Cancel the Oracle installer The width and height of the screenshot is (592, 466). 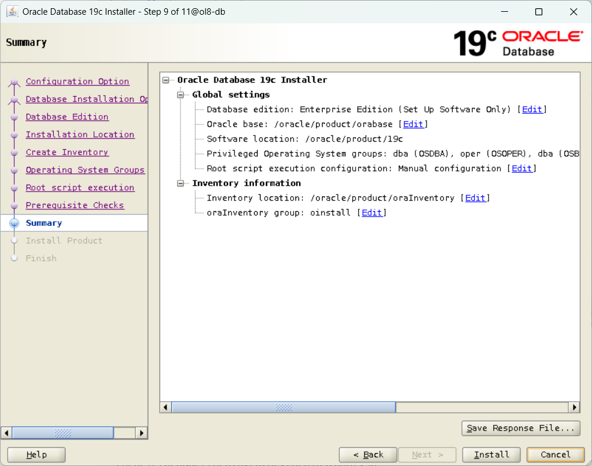(555, 455)
